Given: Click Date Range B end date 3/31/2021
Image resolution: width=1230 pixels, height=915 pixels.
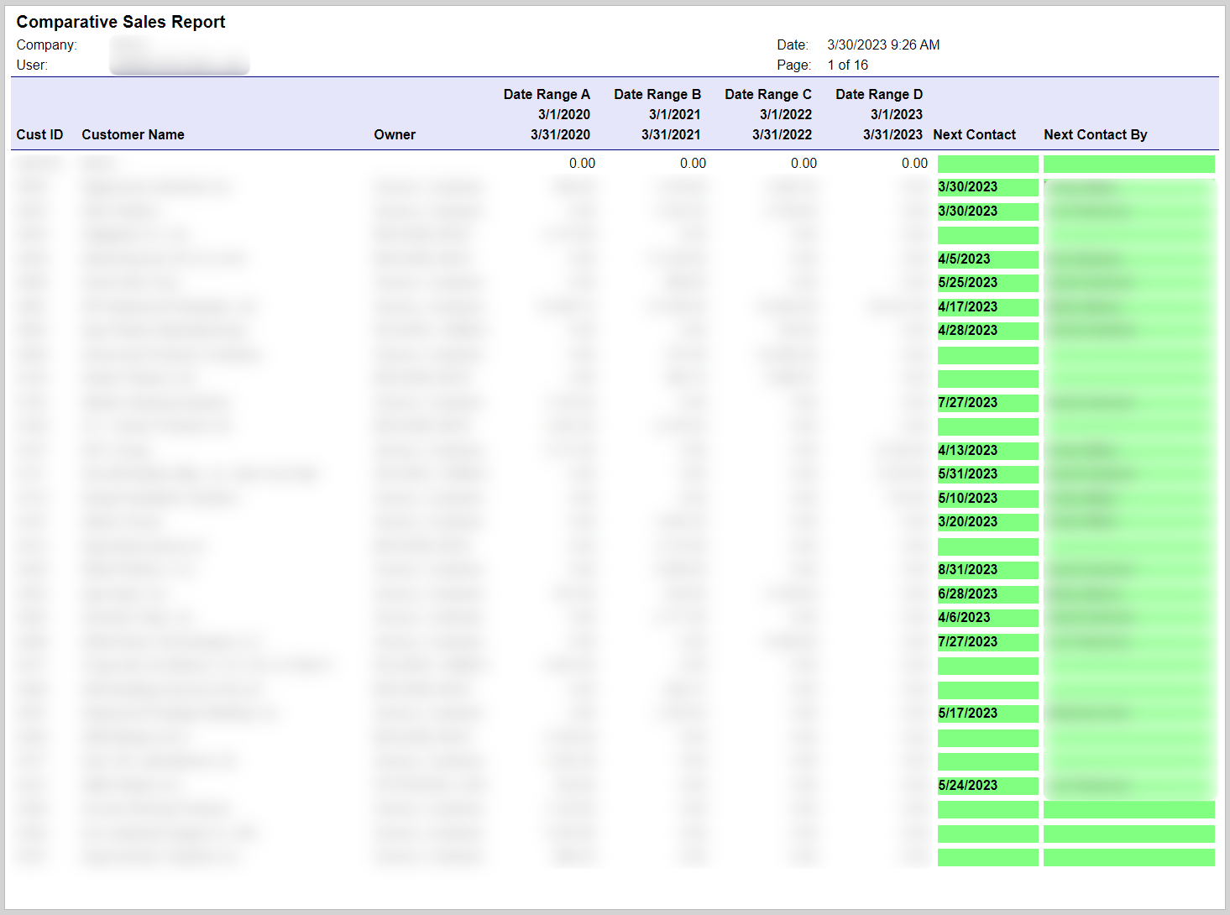Looking at the screenshot, I should [671, 134].
